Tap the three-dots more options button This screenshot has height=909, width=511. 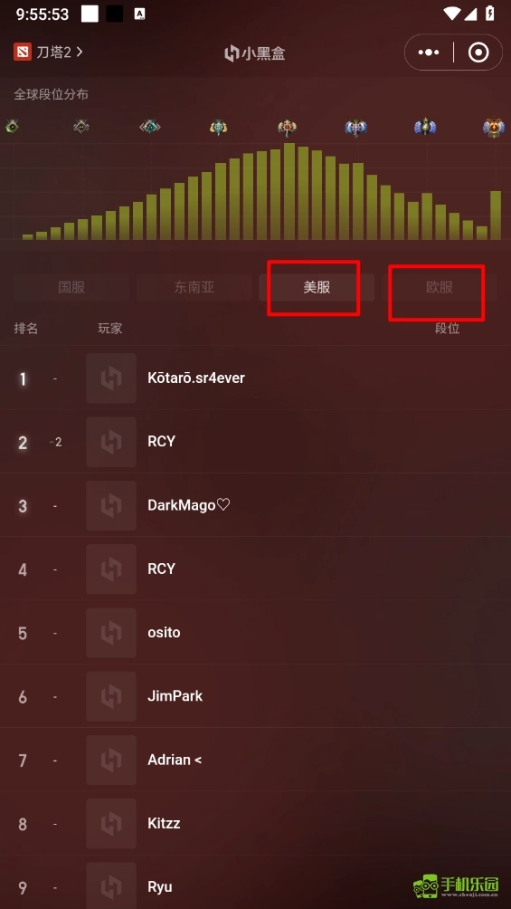tap(429, 53)
